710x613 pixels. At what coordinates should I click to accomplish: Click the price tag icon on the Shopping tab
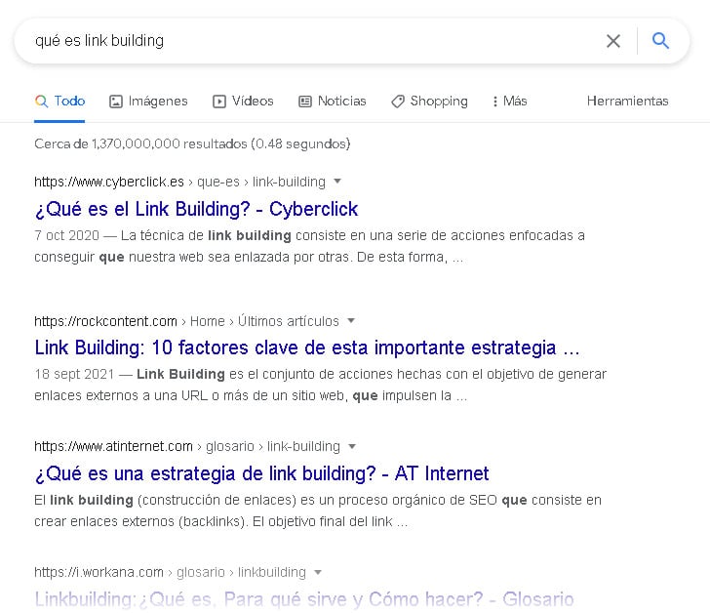[x=398, y=102]
